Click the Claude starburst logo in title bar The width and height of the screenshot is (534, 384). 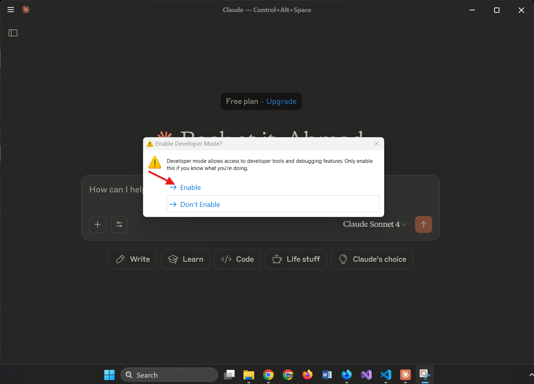click(26, 10)
